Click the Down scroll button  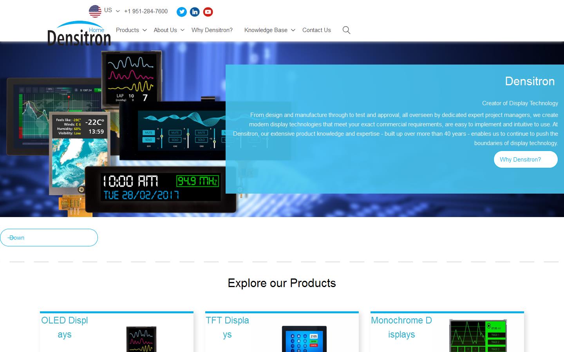coord(49,237)
